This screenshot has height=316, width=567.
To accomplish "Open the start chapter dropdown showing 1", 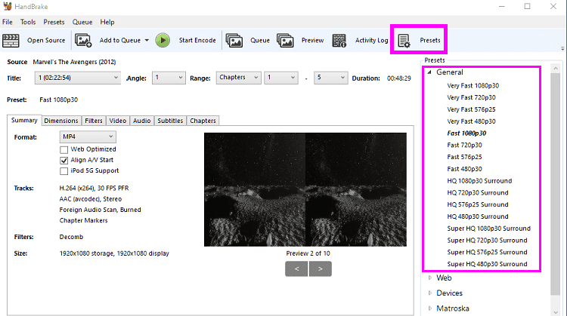I will [x=281, y=78].
